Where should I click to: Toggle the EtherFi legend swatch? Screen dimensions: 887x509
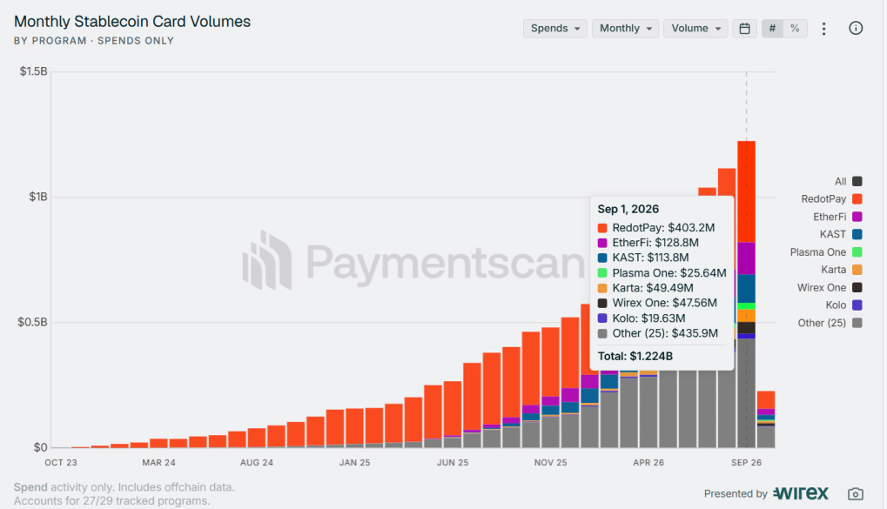pyautogui.click(x=857, y=217)
